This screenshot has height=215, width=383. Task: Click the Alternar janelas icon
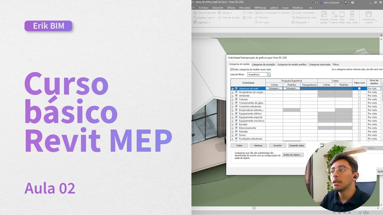pyautogui.click(x=324, y=15)
